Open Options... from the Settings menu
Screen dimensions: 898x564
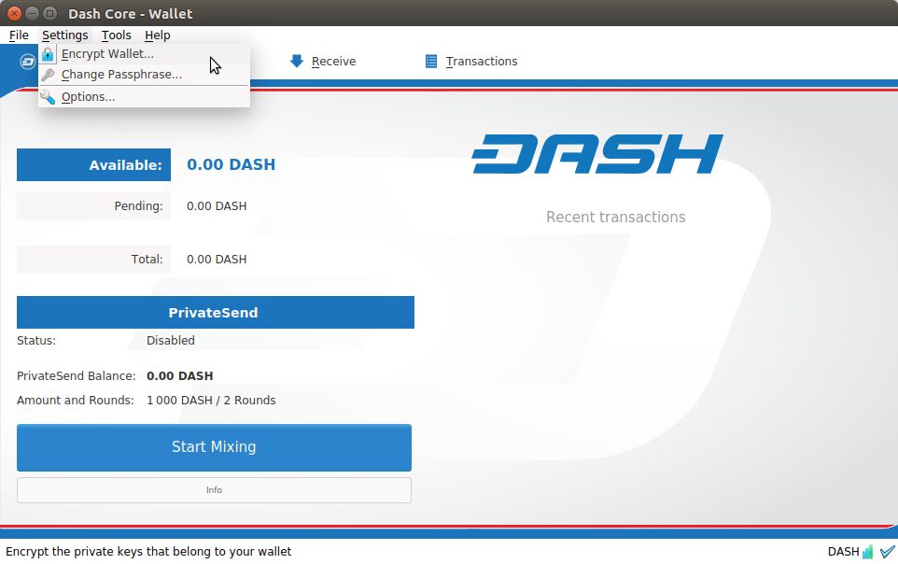point(145,97)
